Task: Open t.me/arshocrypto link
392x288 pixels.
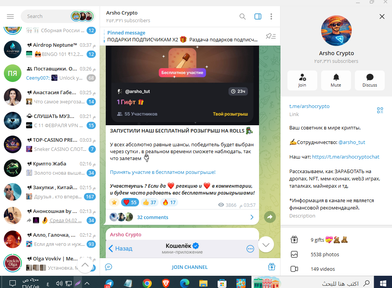Action: point(309,106)
